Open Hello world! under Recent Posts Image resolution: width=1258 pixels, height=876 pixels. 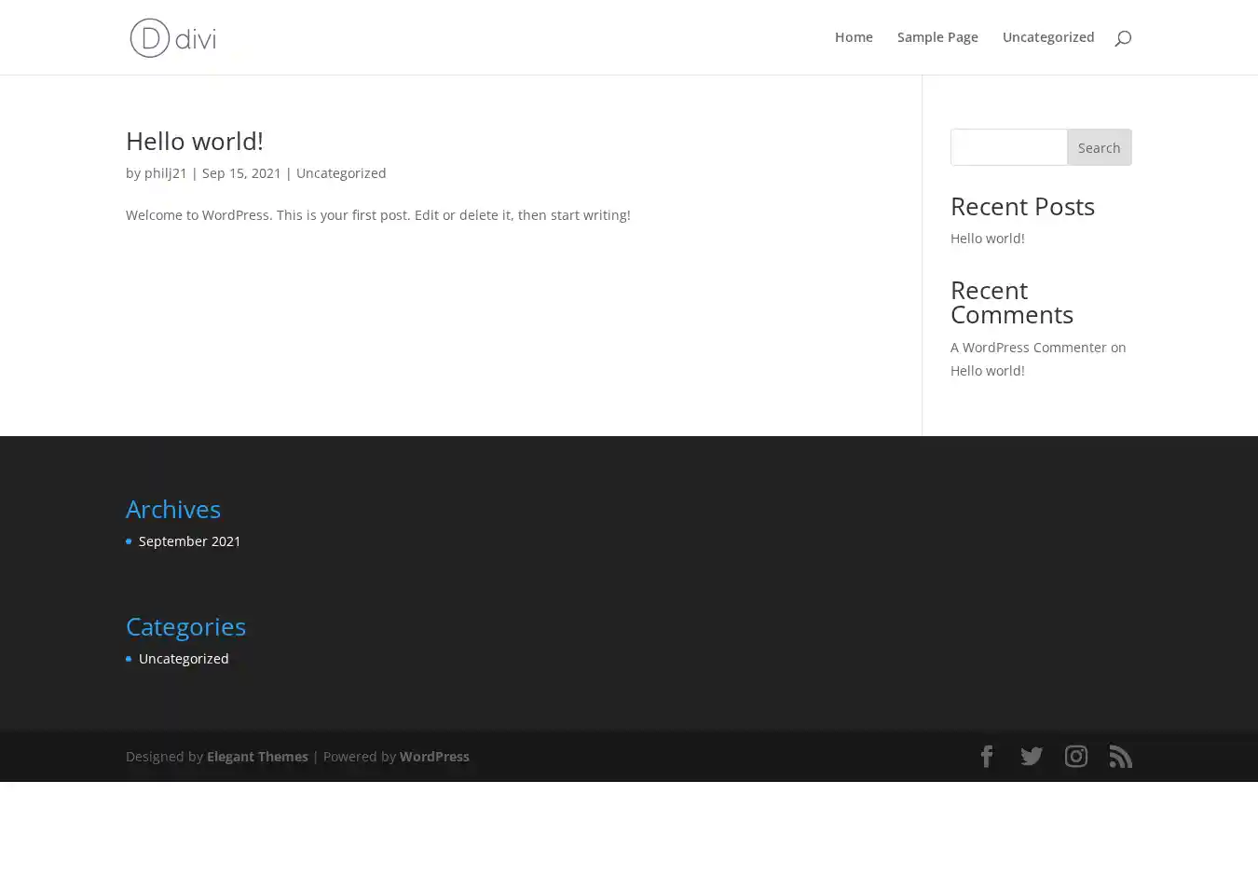987,239
